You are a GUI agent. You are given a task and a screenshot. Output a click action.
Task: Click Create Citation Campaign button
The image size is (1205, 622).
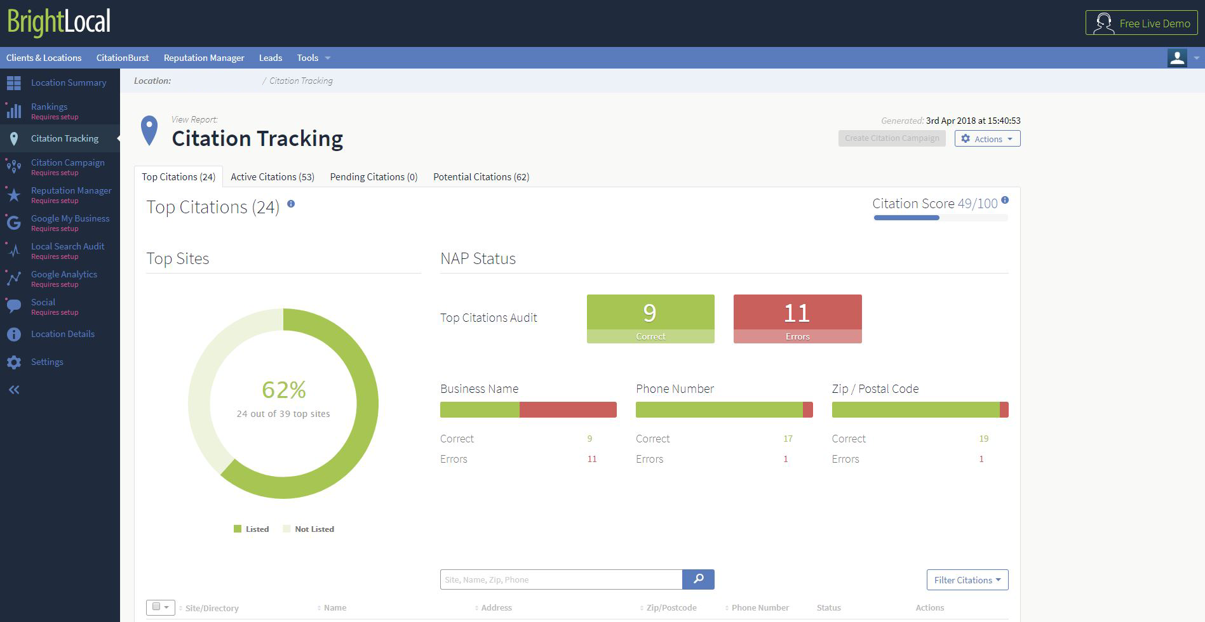[892, 138]
